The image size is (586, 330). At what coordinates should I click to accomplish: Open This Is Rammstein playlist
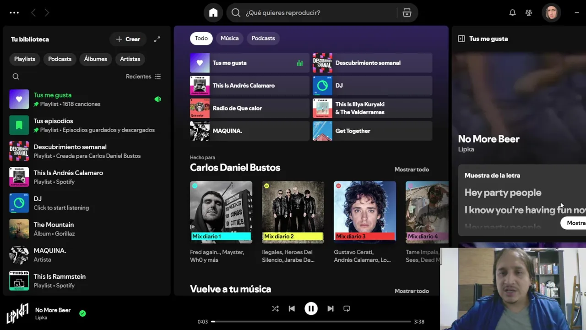pos(86,281)
